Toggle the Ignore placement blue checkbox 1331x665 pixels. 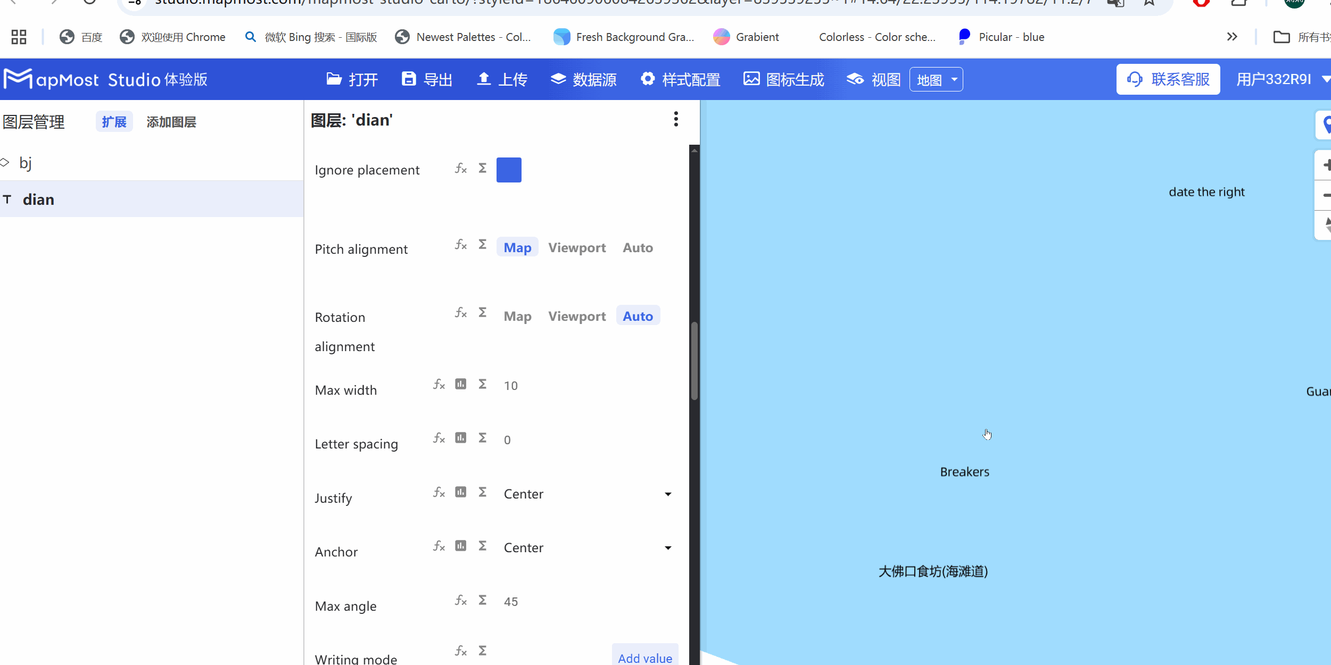point(509,170)
